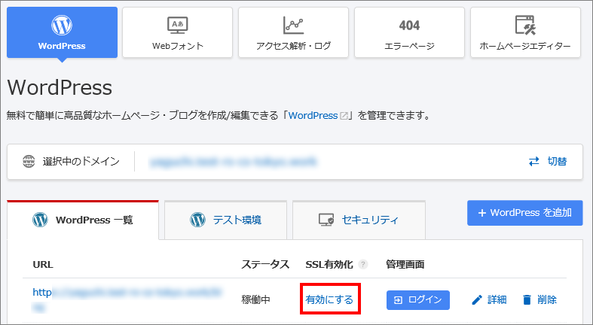The image size is (593, 325).
Task: Click the 選択中のドメイン label
Action: coord(81,162)
